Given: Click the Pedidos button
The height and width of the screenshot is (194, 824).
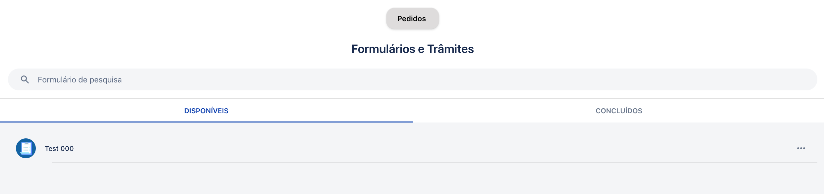Looking at the screenshot, I should point(412,19).
